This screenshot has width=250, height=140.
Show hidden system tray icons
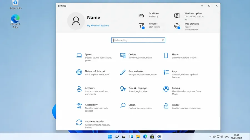pyautogui.click(x=210, y=137)
